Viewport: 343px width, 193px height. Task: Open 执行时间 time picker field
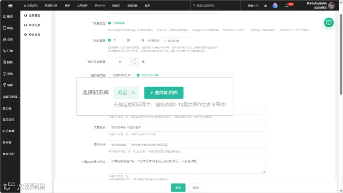point(176,41)
